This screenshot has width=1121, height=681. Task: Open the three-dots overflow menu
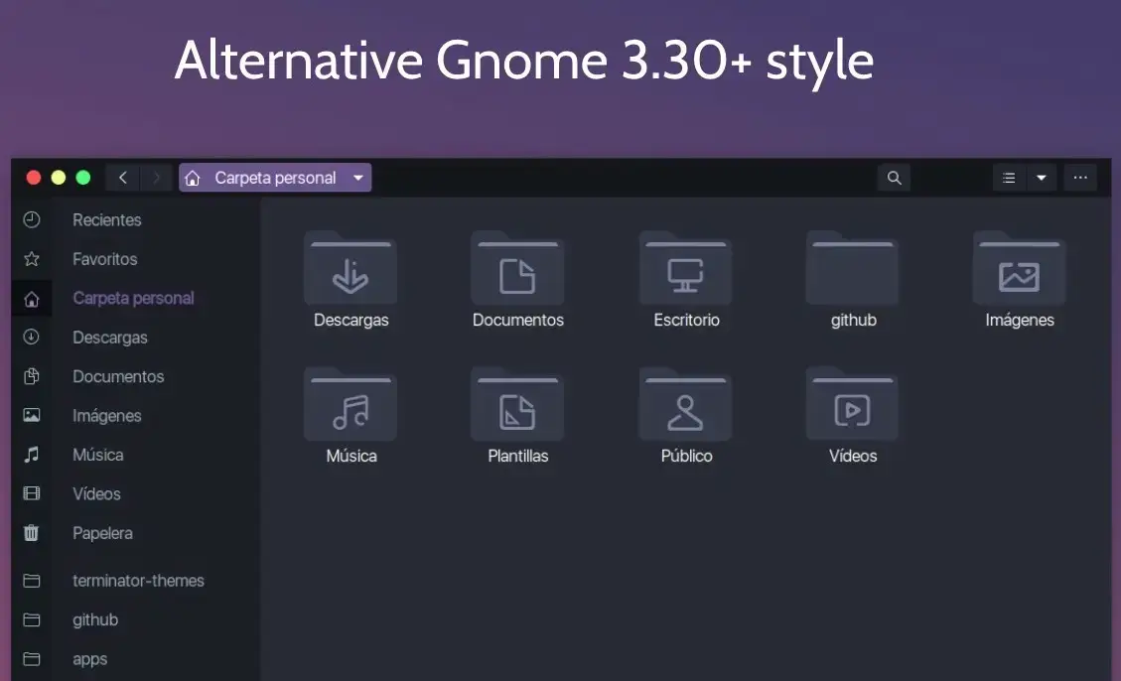(x=1080, y=178)
